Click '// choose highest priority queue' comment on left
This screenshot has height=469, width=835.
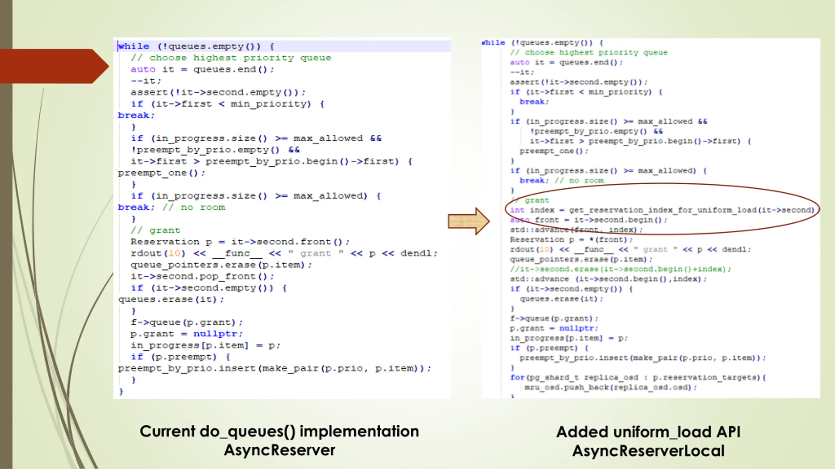[x=231, y=58]
